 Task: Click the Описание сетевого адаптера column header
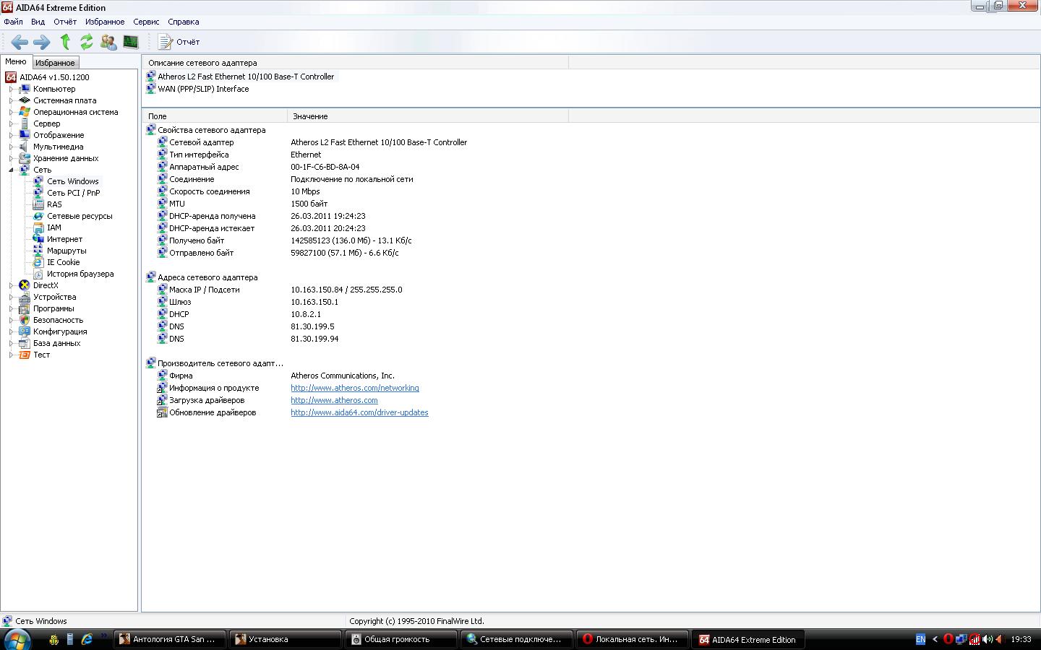(356, 63)
